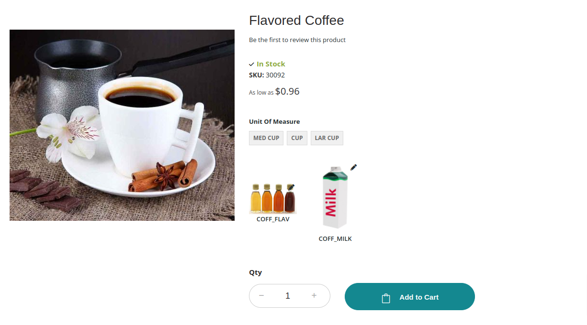Click the COFF_MILK label

[x=335, y=239]
